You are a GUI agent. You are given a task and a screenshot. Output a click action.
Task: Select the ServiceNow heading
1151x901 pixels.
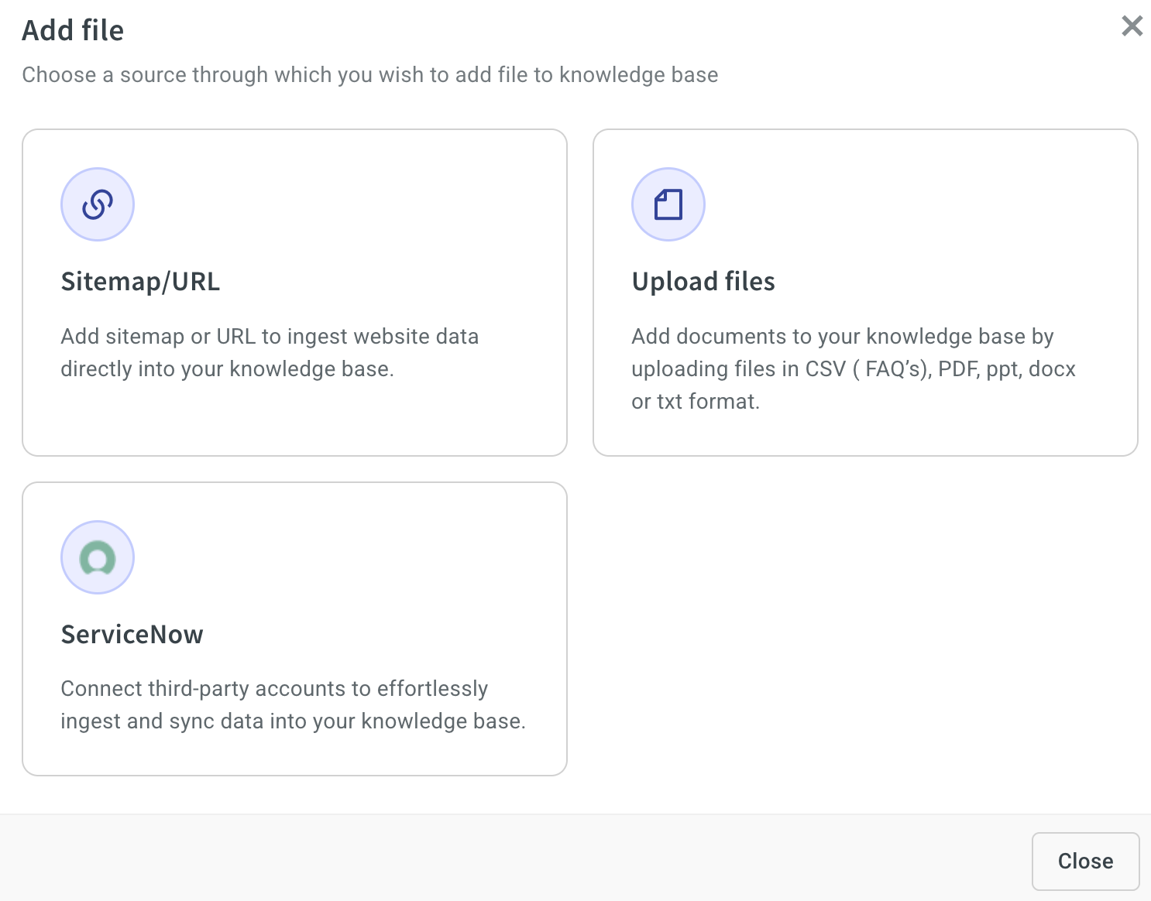click(132, 635)
